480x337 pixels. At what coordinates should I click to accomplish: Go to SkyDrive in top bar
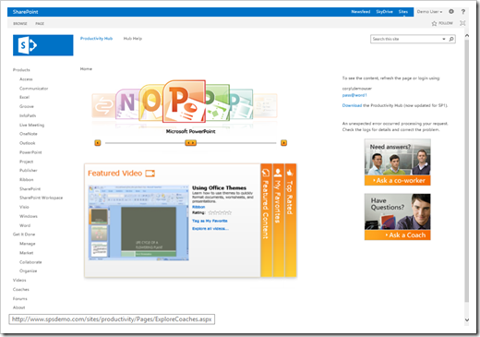(x=384, y=12)
